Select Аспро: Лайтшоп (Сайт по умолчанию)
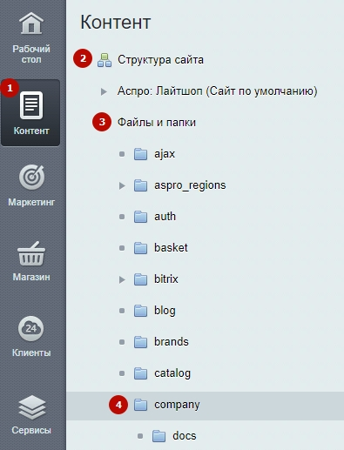344x450 pixels. [x=218, y=91]
